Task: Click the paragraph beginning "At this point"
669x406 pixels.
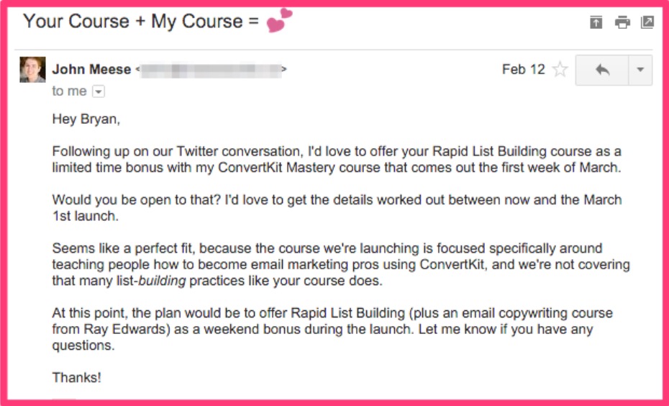Action: [332, 329]
